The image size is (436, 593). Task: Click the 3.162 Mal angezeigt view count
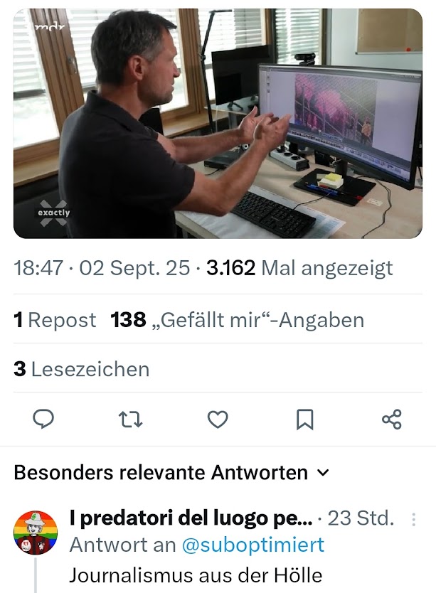[299, 268]
